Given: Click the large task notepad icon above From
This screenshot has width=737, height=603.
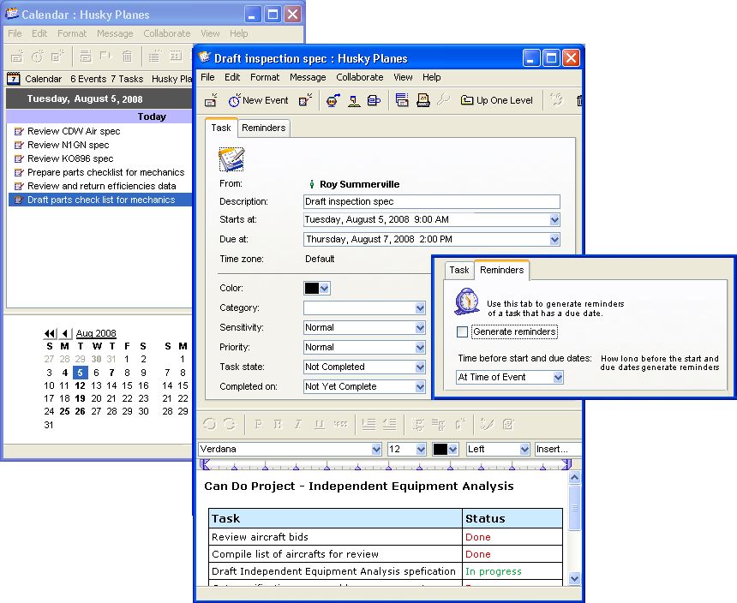Looking at the screenshot, I should [231, 159].
